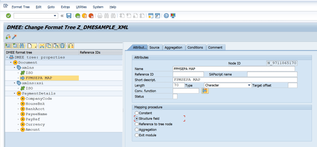Image resolution: width=317 pixels, height=147 pixels.
Task: Open the Help question mark icon
Action: (166, 16)
